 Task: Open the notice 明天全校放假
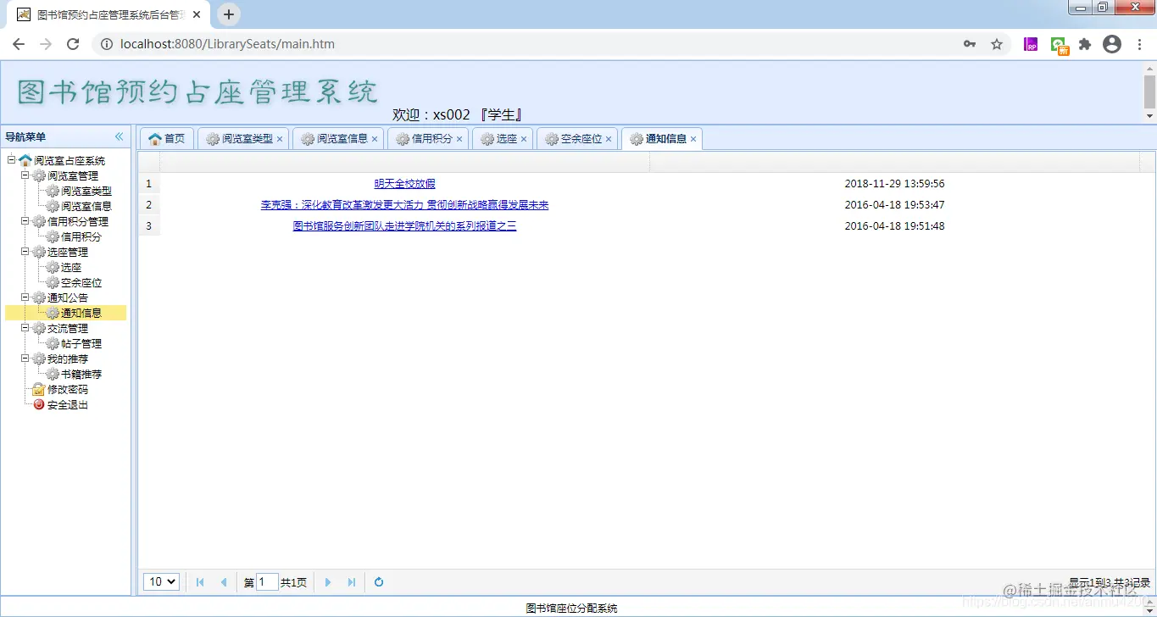click(404, 184)
